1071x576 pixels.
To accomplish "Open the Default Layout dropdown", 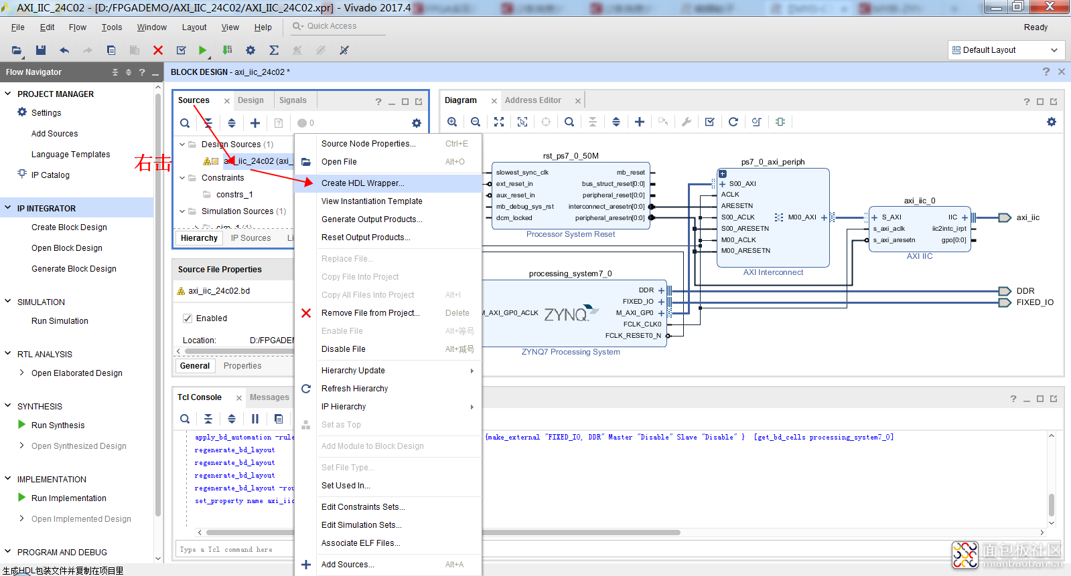I will 1005,50.
